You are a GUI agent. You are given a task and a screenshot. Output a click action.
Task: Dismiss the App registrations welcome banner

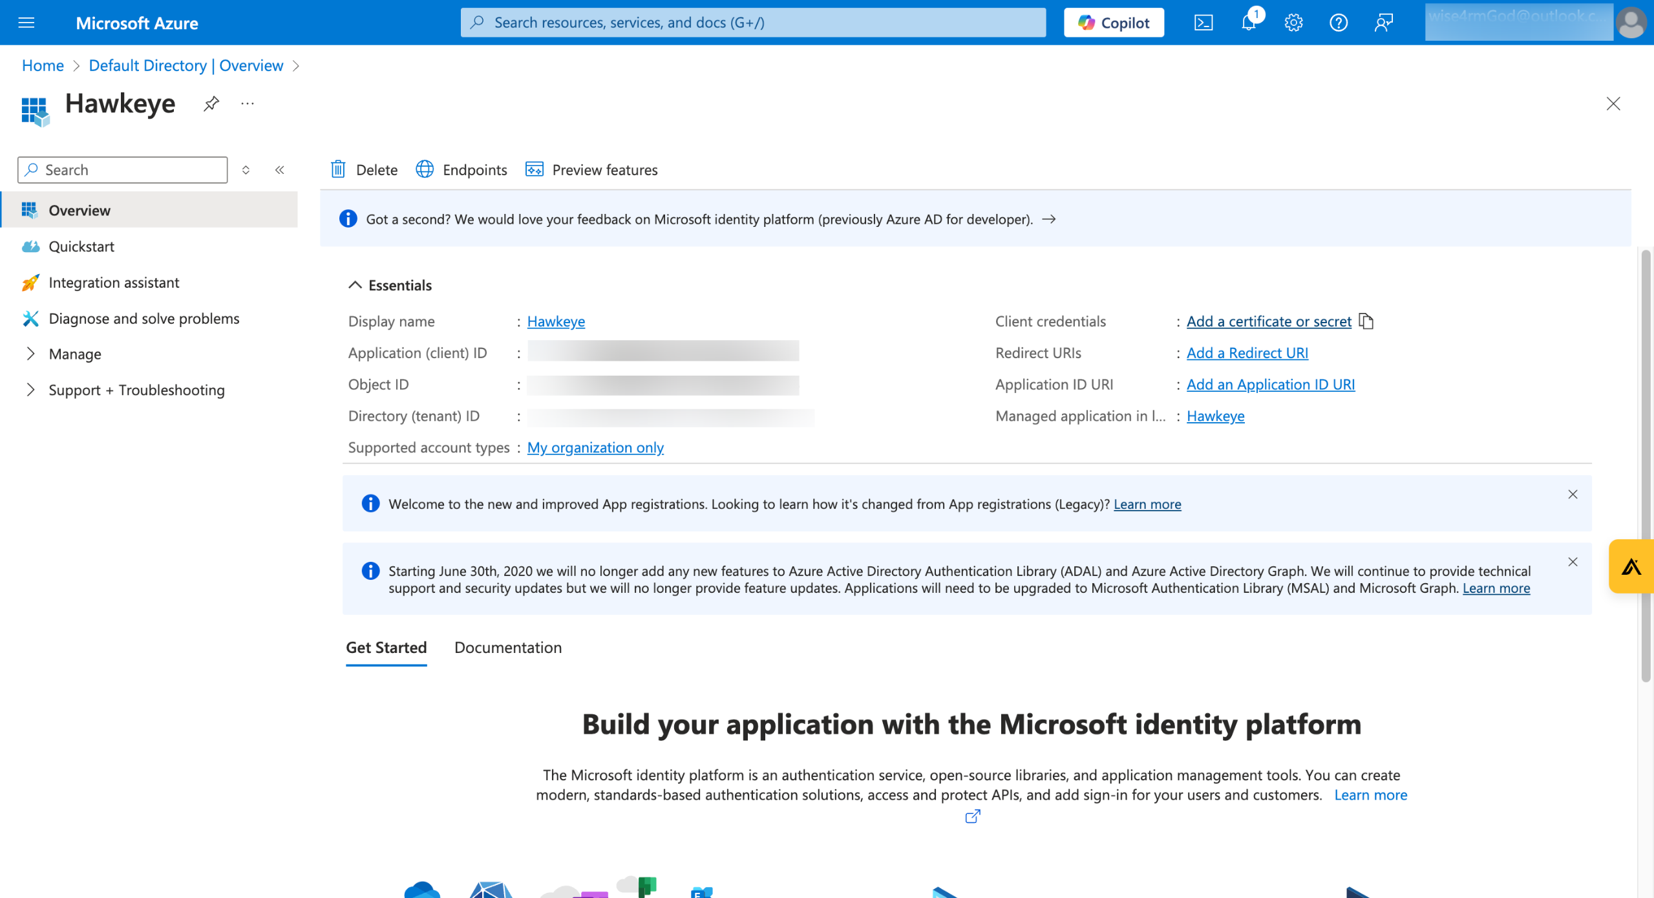point(1572,495)
